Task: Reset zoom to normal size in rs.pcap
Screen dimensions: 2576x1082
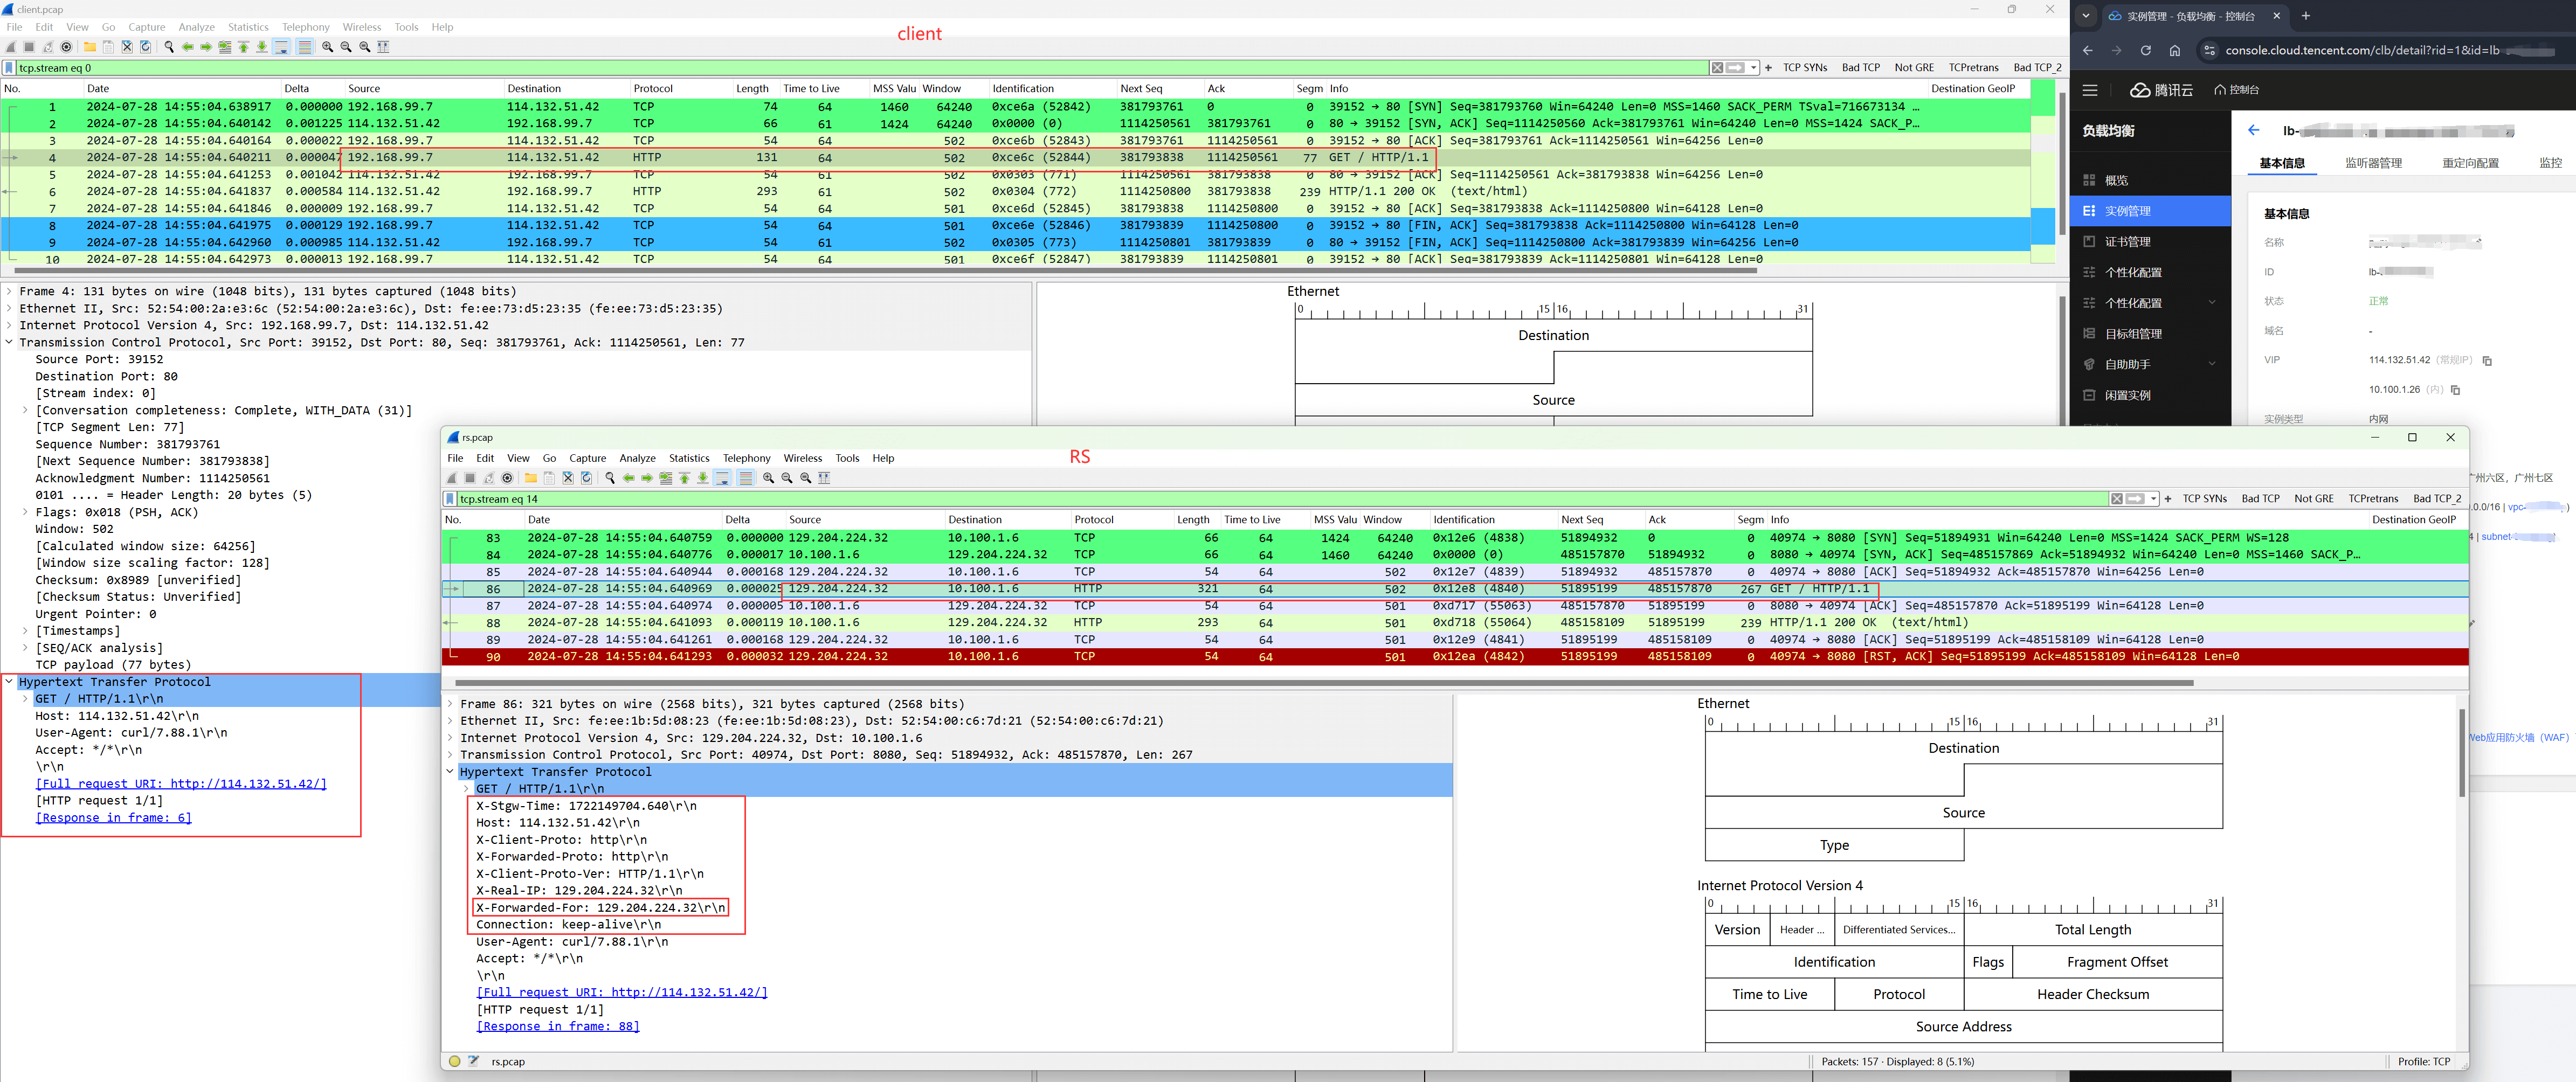Action: (x=806, y=478)
